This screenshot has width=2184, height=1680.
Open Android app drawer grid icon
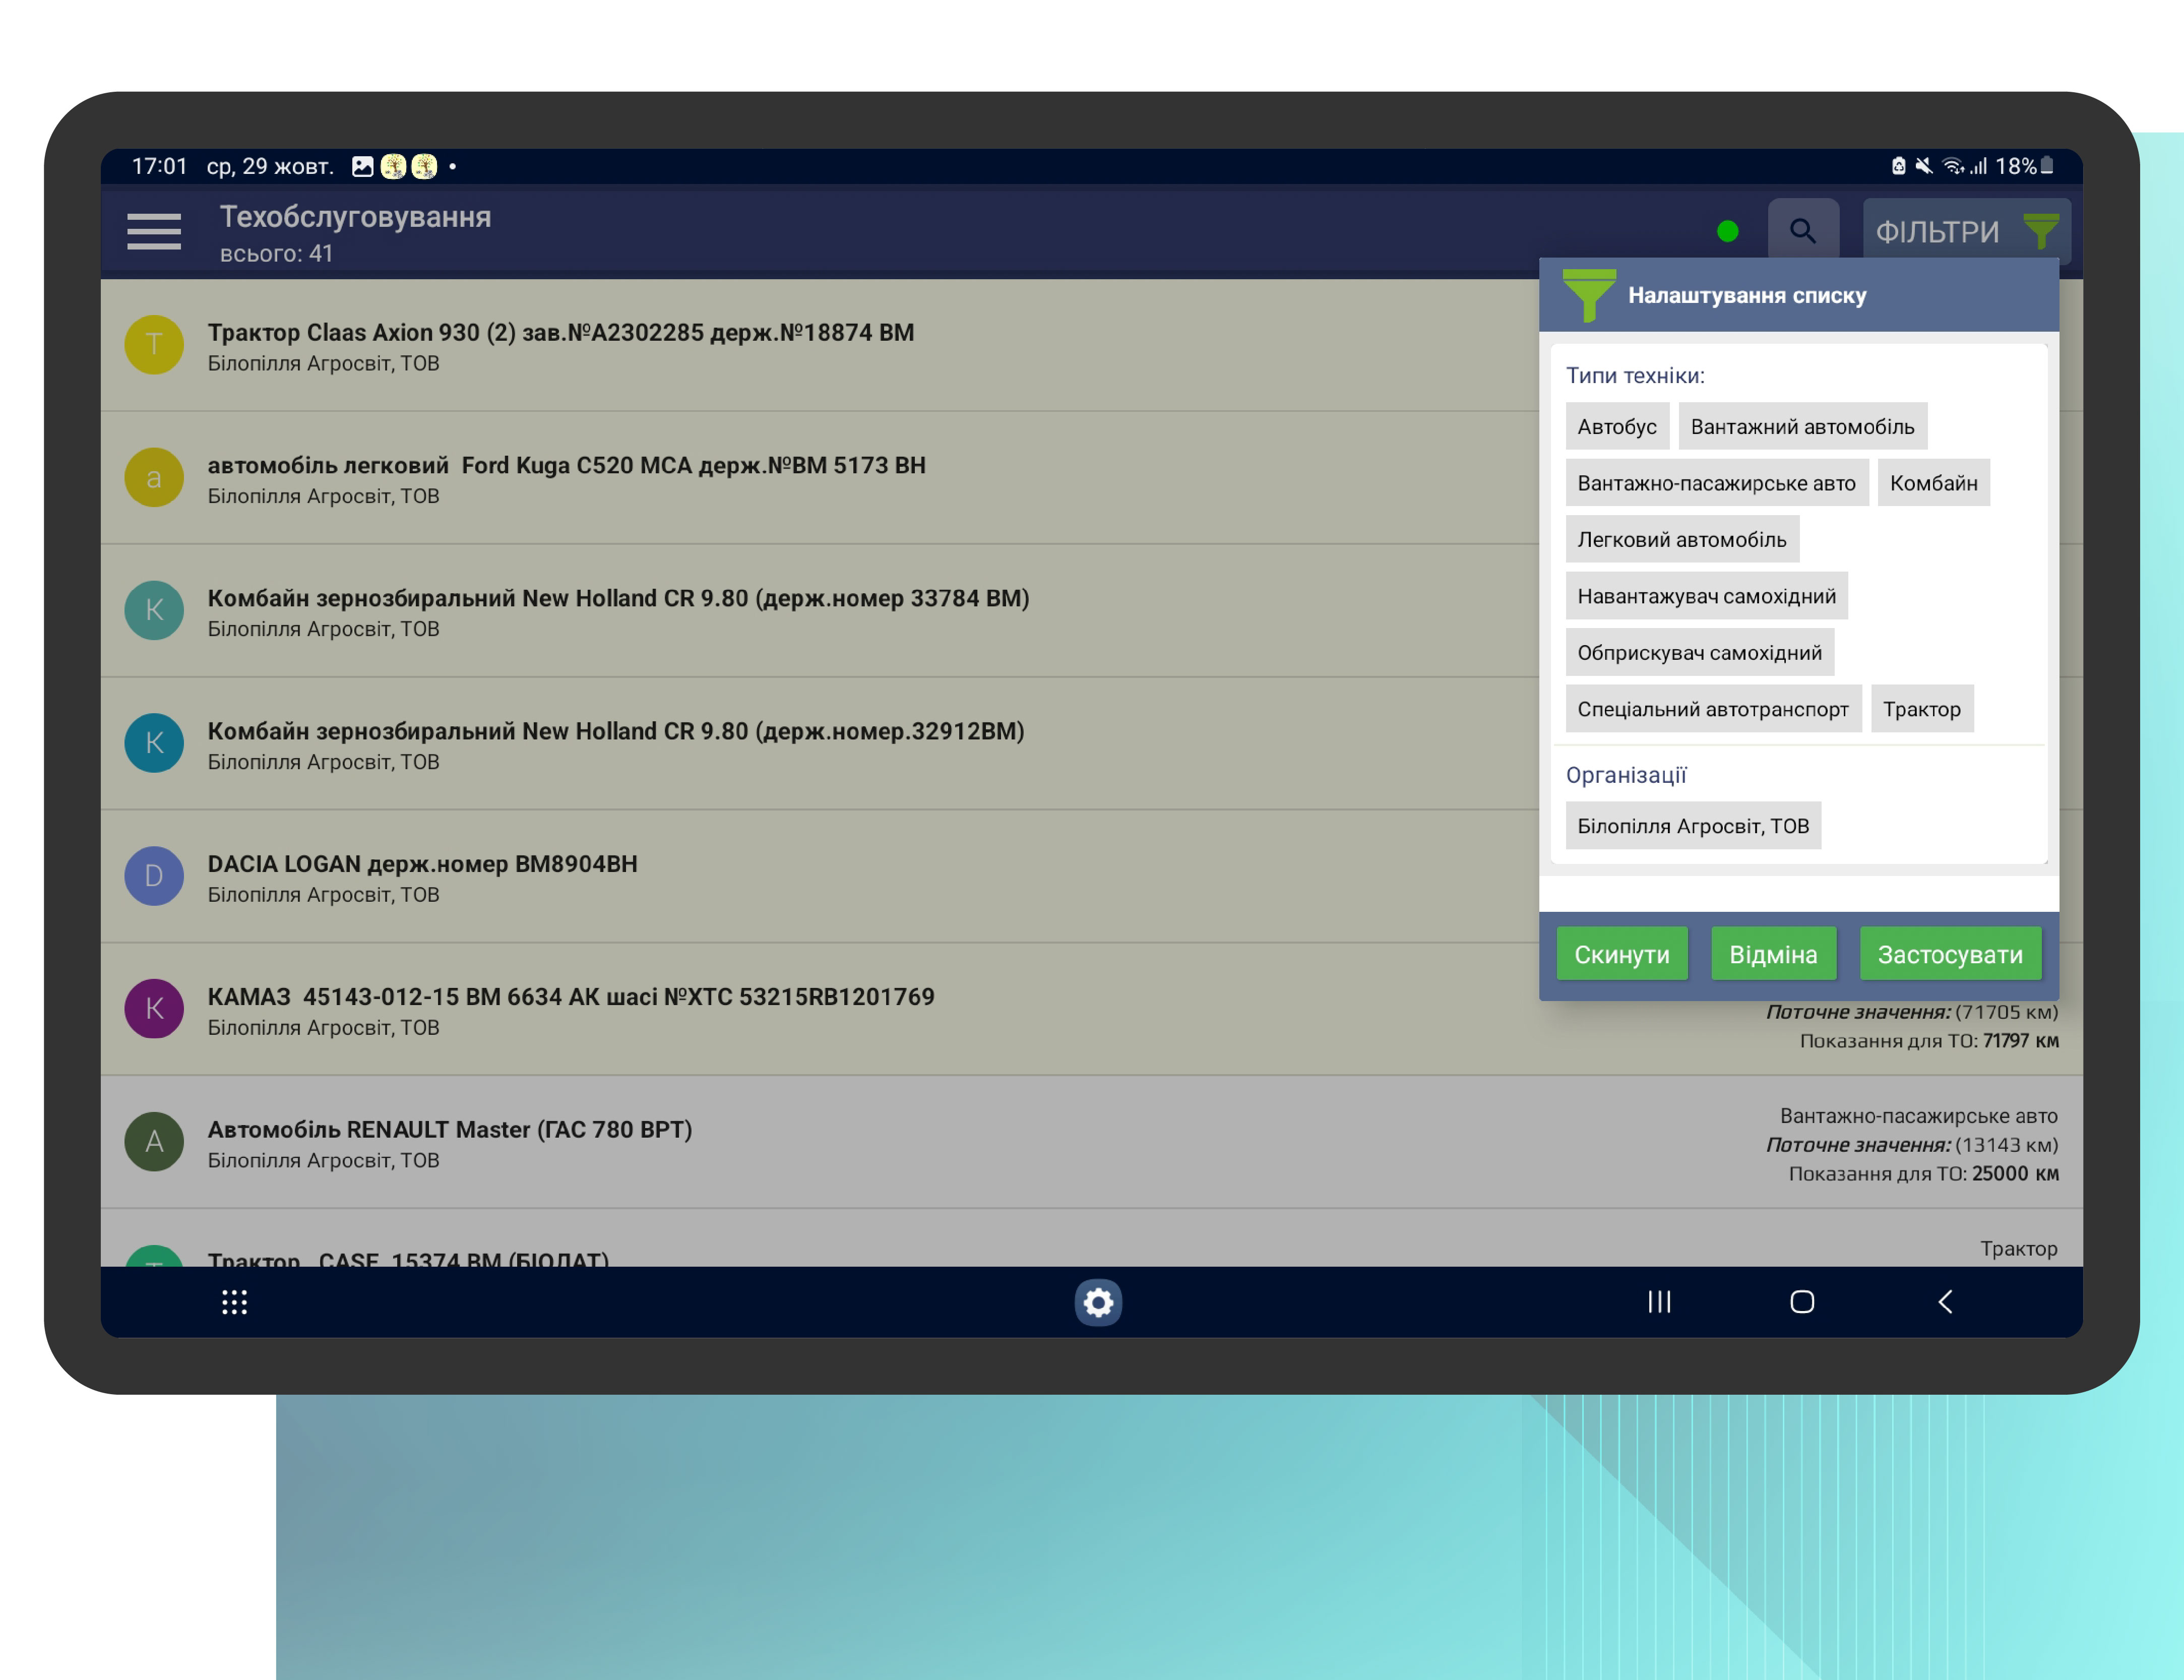[234, 1301]
